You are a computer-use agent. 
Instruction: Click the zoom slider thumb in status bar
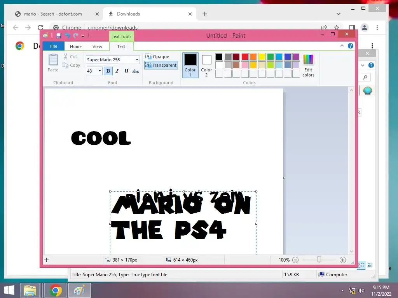point(319,260)
